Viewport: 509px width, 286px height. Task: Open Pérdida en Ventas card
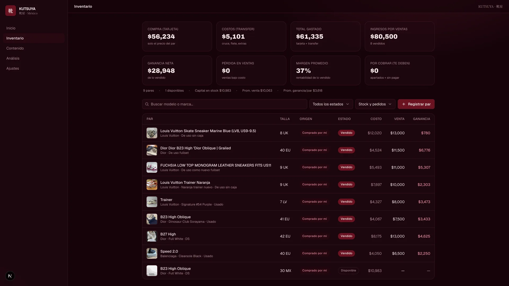251,70
